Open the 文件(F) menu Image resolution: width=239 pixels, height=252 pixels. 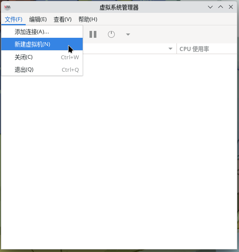tap(13, 19)
